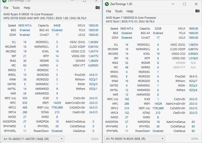202x143 pixels.
Task: Click tRAS value 32 in right window
Action: tap(127, 63)
